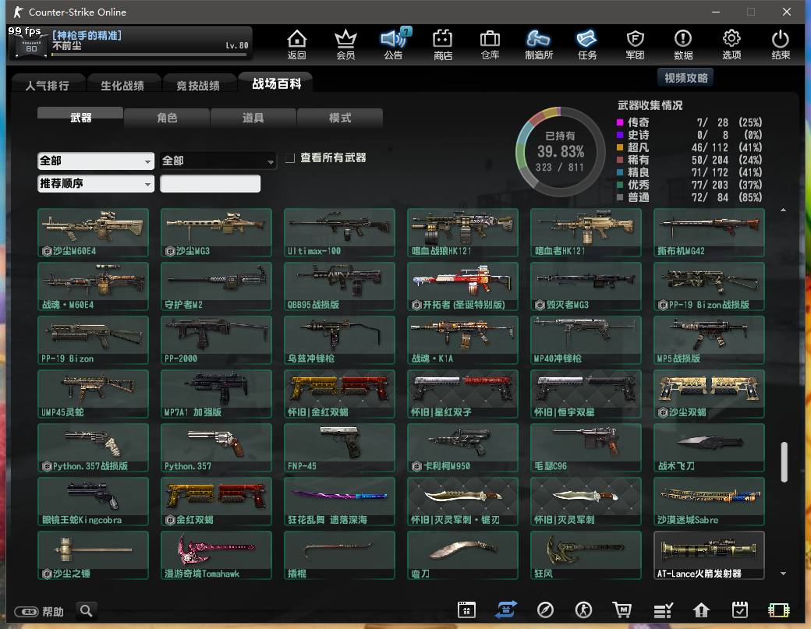
Task: Select the 沙漠迷城Sabre card
Action: 709,501
